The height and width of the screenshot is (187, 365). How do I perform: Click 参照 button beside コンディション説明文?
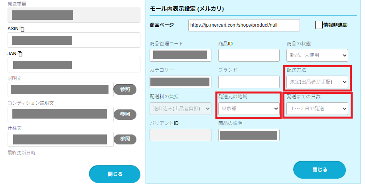pos(125,114)
